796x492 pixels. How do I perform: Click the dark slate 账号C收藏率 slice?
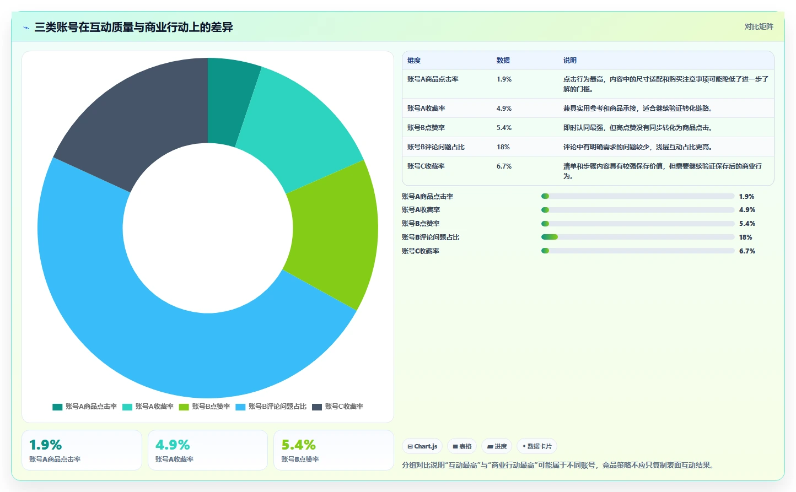pos(138,121)
